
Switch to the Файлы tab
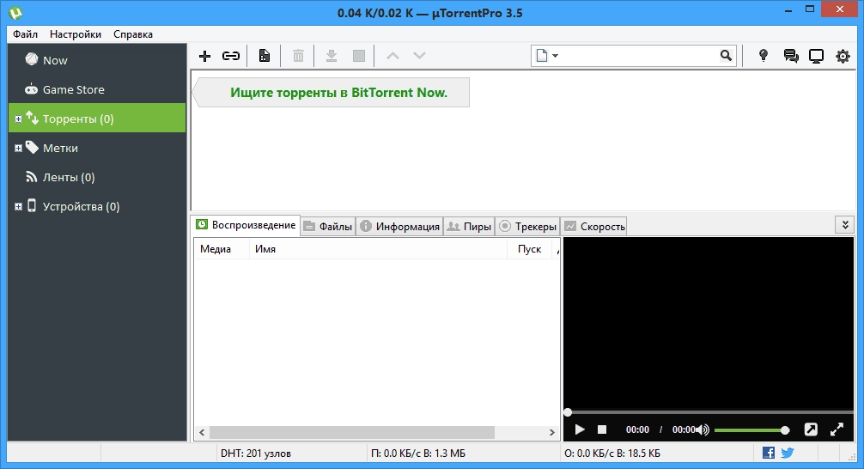pyautogui.click(x=328, y=227)
